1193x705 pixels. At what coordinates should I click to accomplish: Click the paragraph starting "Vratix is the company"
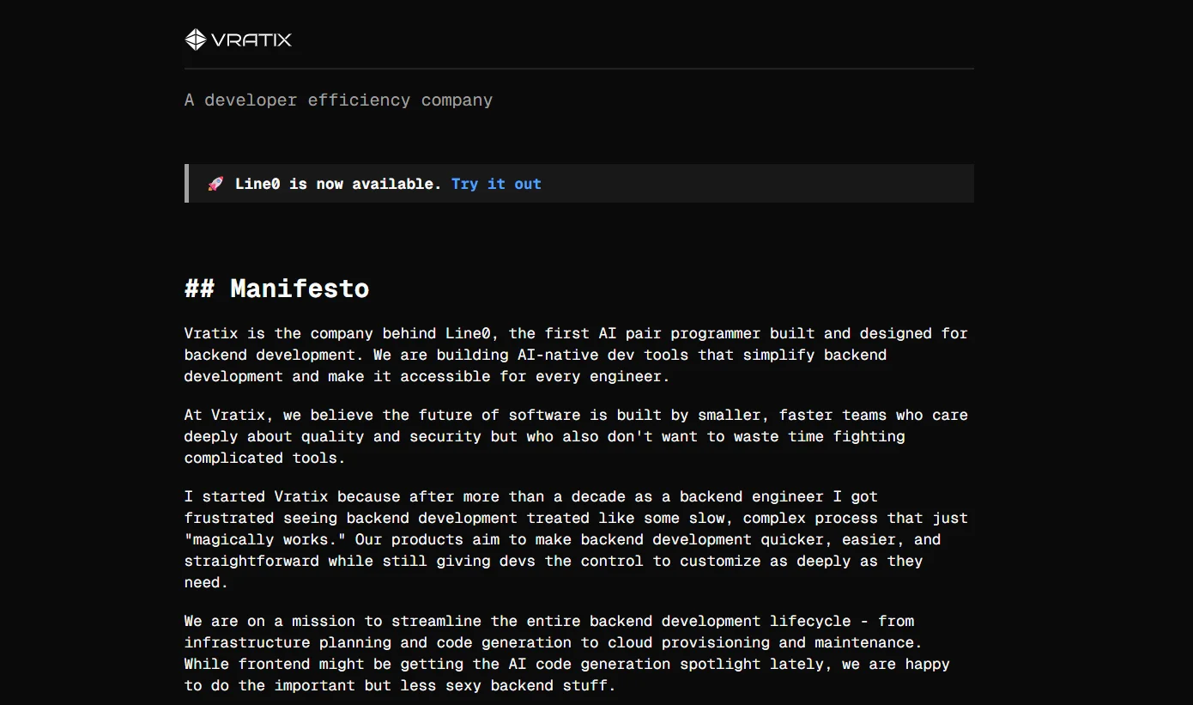575,355
